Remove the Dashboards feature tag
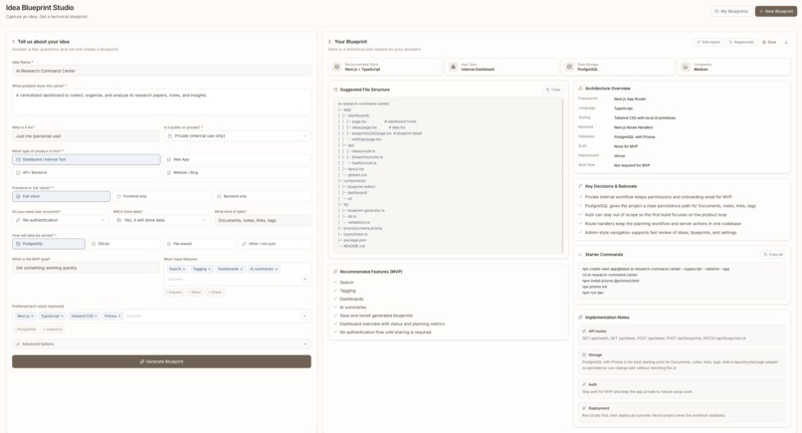Viewport: 802px width, 433px height. [242, 269]
